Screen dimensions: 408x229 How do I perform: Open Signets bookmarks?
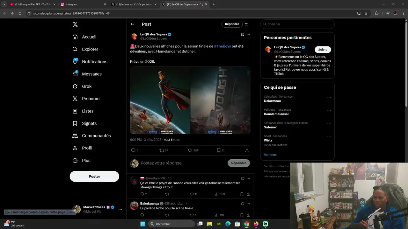pyautogui.click(x=84, y=123)
